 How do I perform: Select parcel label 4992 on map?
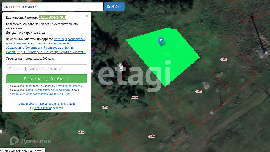[199, 91]
